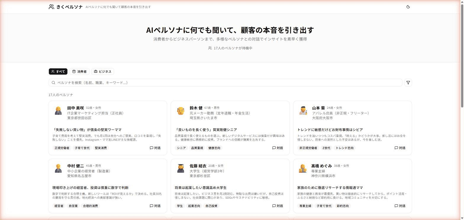
Task: Open 中村 健二 persona name
Action: 75,166
